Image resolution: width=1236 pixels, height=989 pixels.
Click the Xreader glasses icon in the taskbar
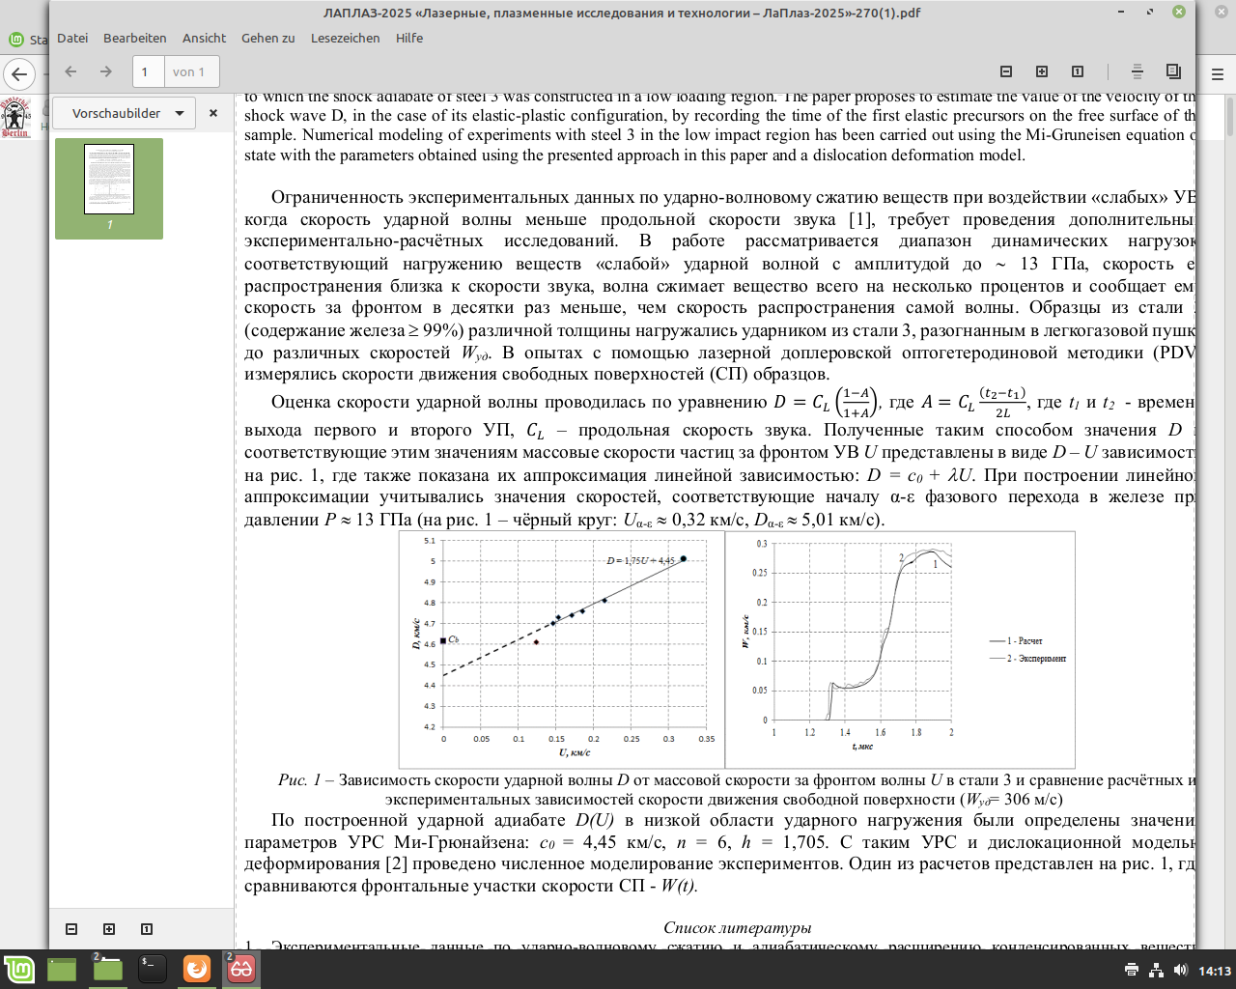point(241,969)
